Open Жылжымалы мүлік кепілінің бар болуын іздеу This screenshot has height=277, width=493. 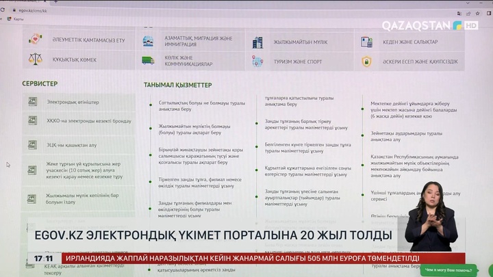[x=82, y=198]
